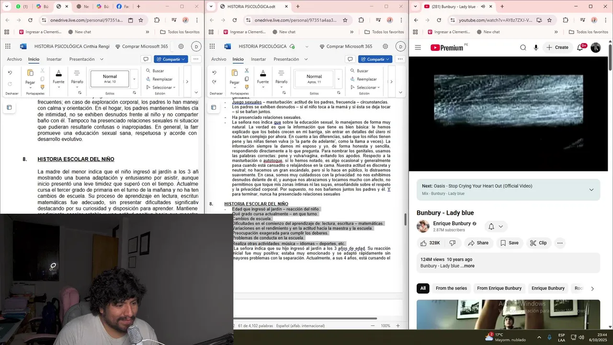This screenshot has height=345, width=613.
Task: Click Clip button under YouTube video
Action: point(538,243)
